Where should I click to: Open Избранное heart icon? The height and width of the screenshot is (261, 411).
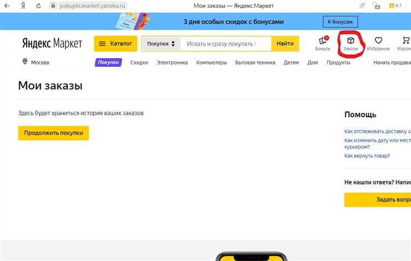point(378,40)
